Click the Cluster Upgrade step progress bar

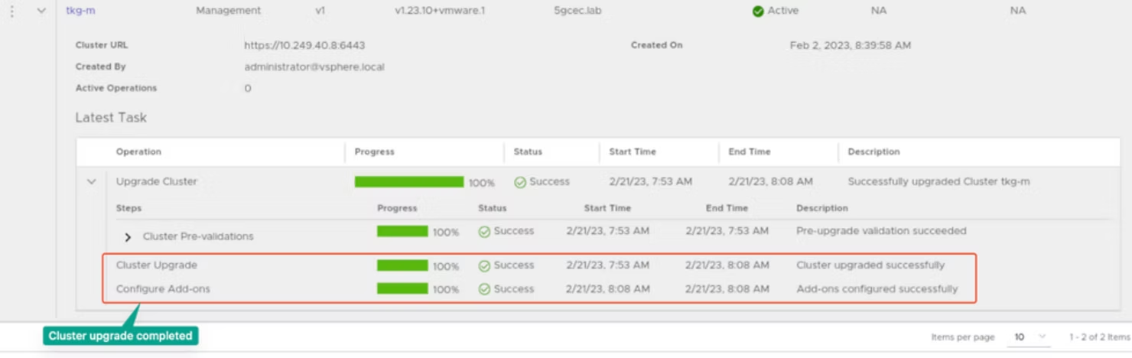point(402,265)
